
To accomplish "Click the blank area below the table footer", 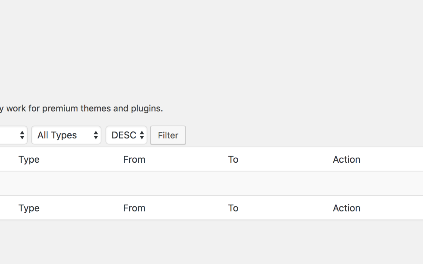I will 211,242.
